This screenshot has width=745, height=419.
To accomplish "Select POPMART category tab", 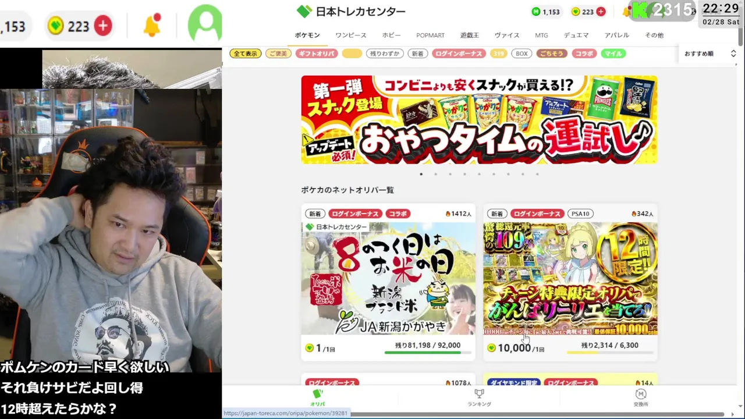I will click(x=430, y=35).
